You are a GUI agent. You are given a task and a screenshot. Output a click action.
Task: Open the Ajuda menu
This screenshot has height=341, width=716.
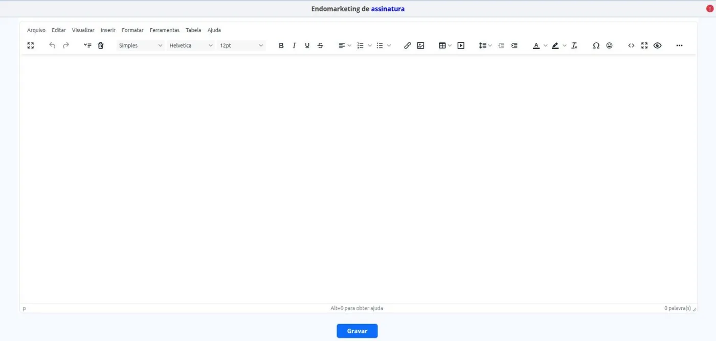pyautogui.click(x=214, y=30)
